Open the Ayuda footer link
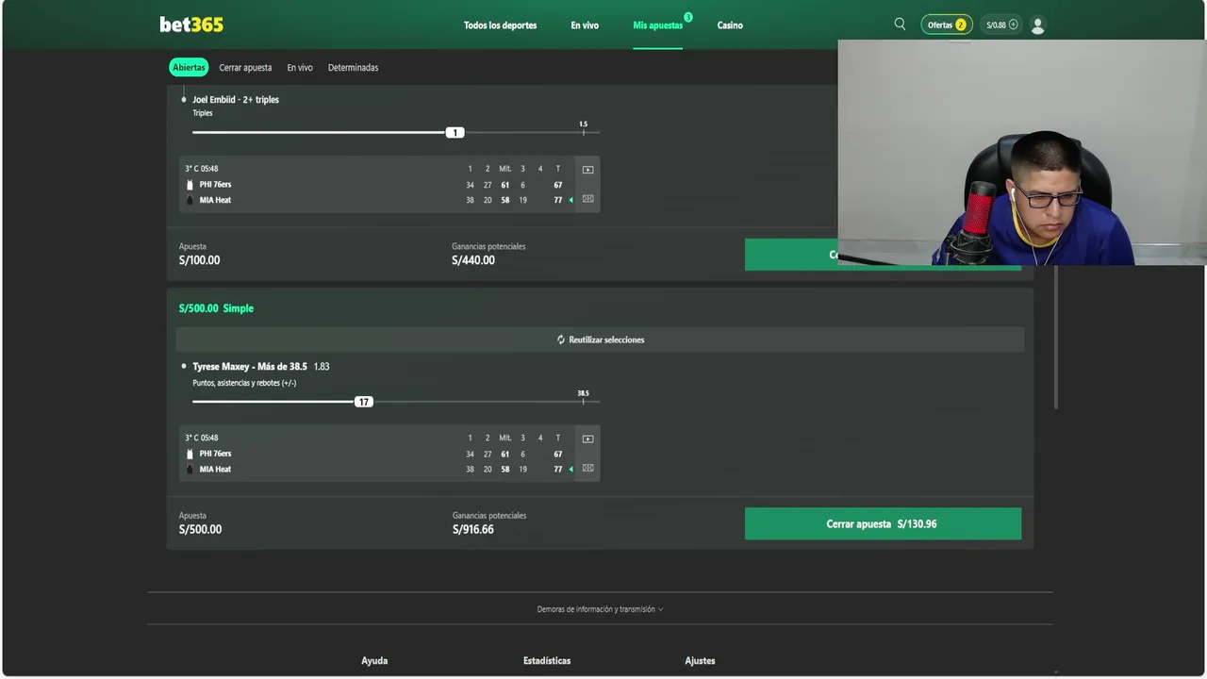 [x=374, y=661]
